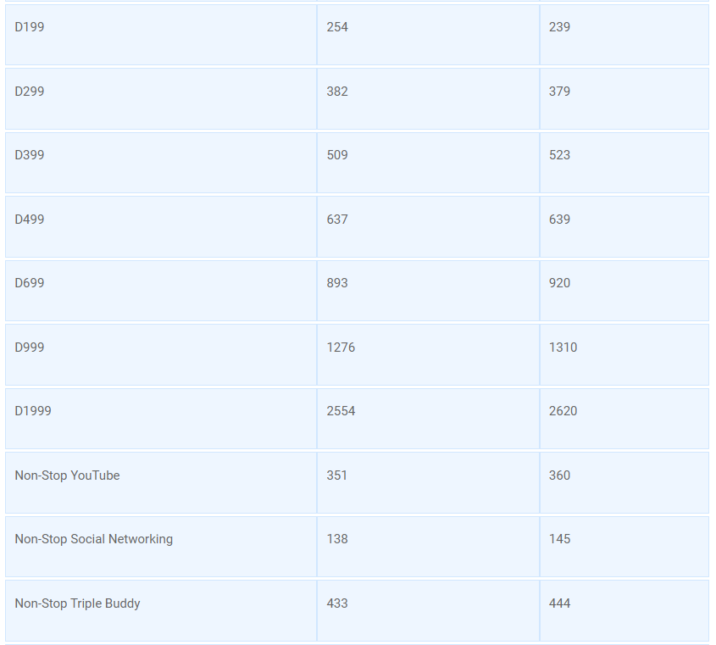Click the 639 value cell

[624, 226]
